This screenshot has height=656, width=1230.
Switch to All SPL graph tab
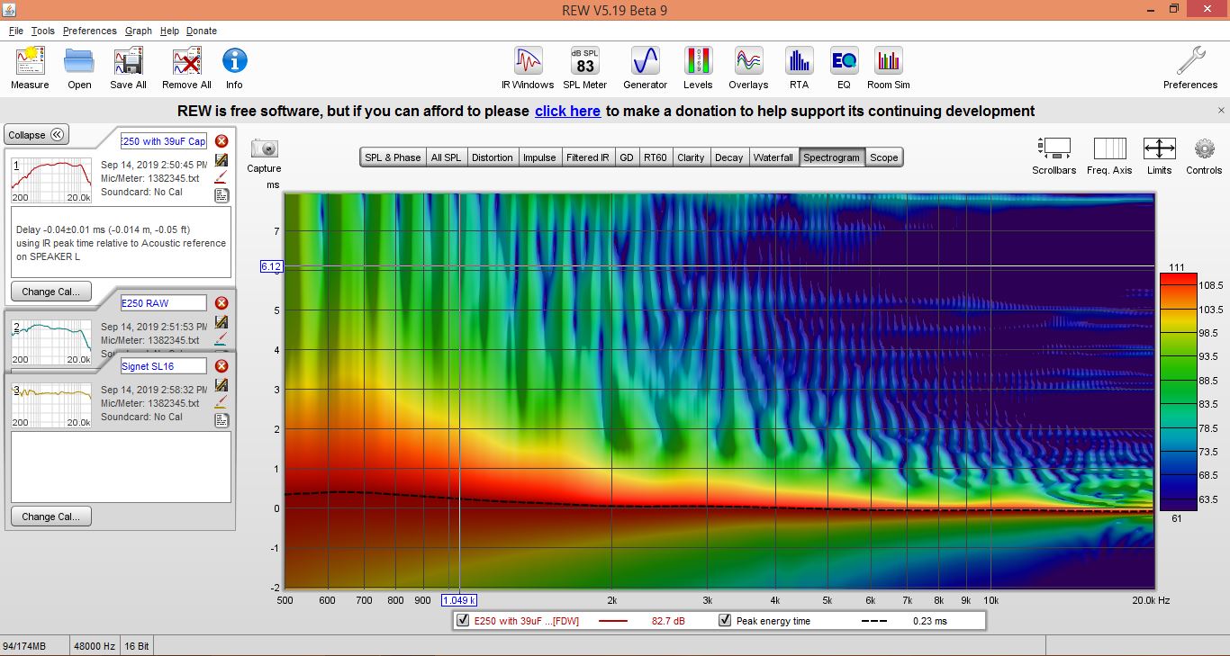446,157
